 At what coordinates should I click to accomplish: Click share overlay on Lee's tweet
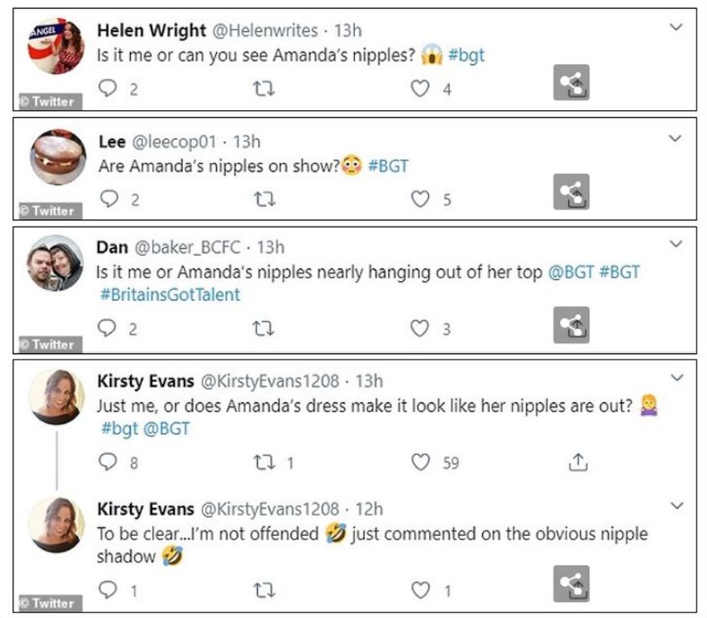tap(571, 193)
